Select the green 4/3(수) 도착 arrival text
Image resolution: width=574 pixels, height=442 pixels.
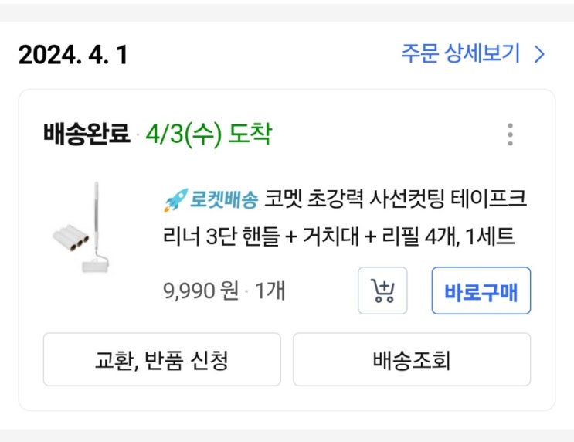click(209, 134)
